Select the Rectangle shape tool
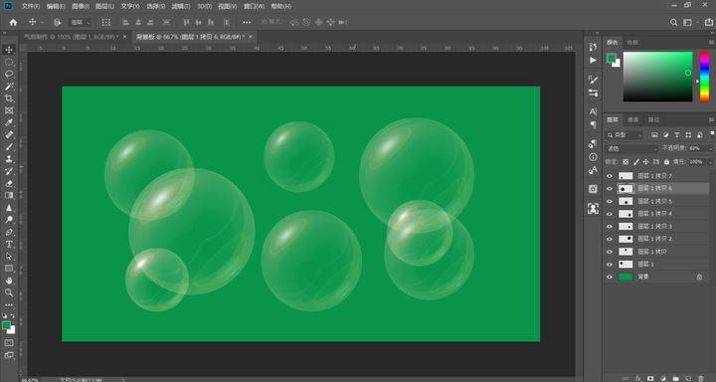Screen dimensions: 716x382 tap(9, 269)
